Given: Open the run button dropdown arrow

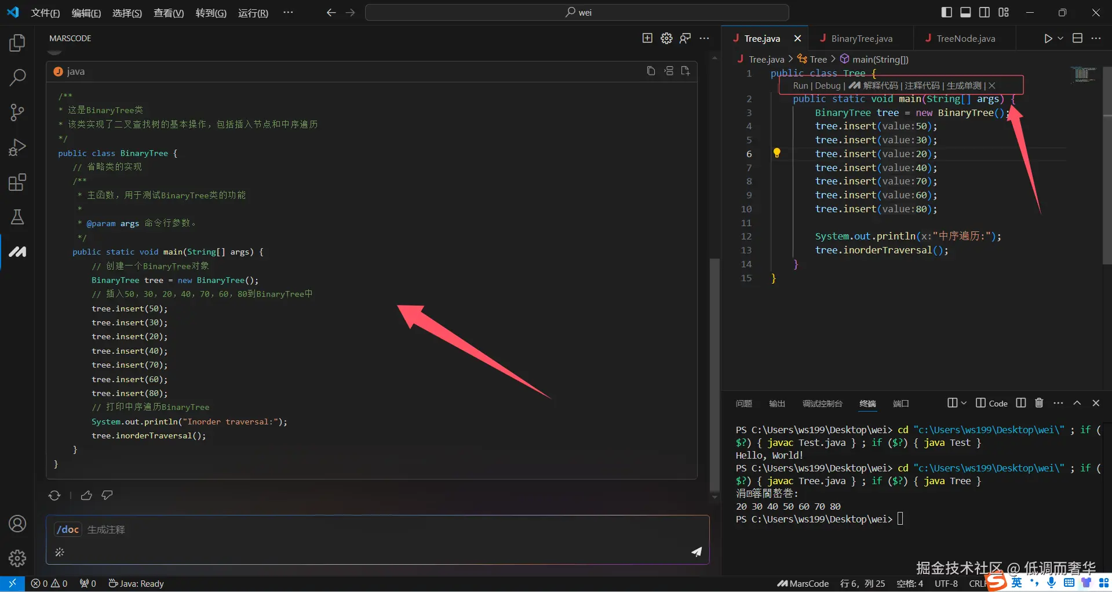Looking at the screenshot, I should pyautogui.click(x=1060, y=38).
